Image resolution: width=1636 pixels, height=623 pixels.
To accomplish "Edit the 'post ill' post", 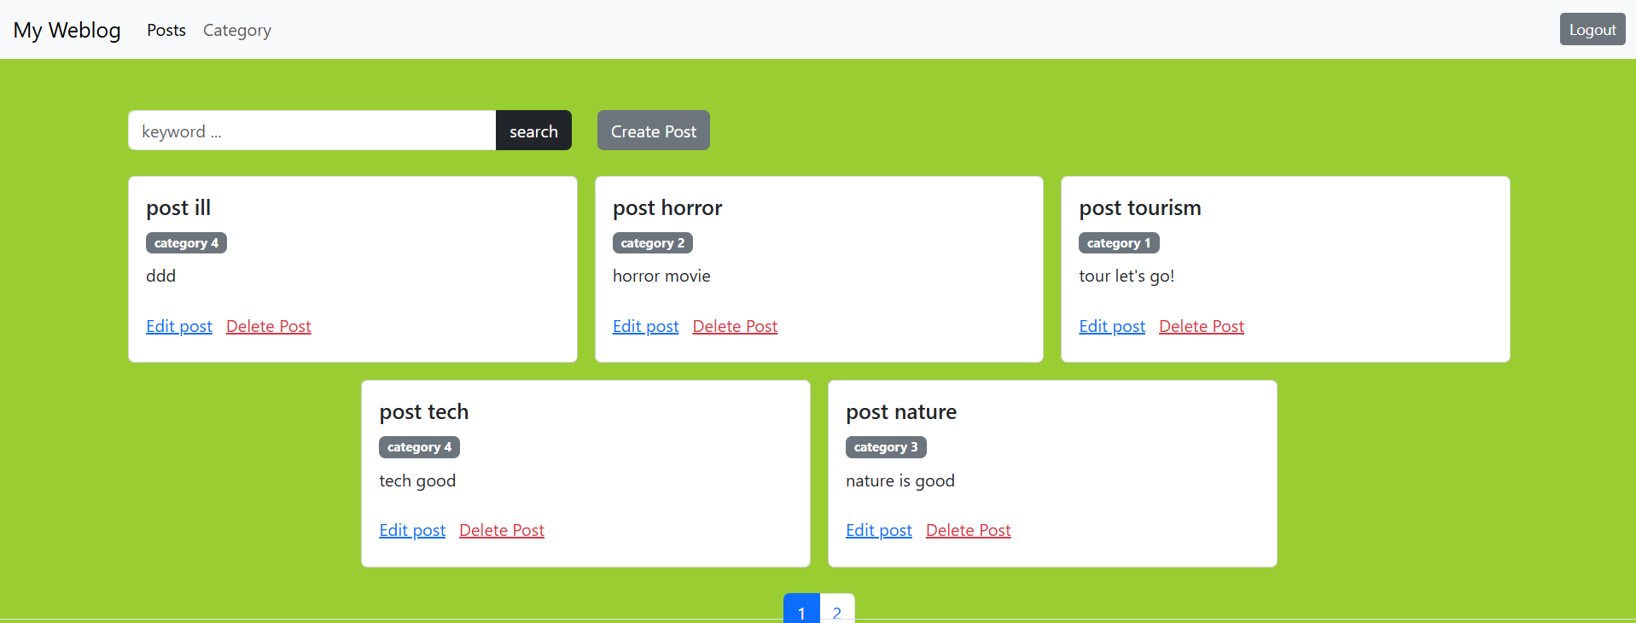I will 179,326.
